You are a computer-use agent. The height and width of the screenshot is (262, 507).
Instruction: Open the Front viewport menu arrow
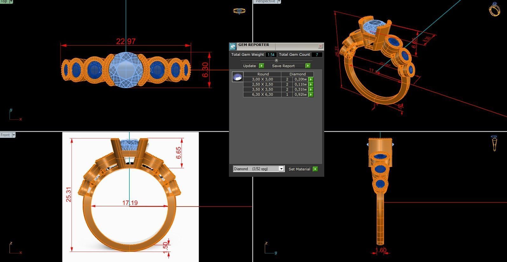point(14,135)
